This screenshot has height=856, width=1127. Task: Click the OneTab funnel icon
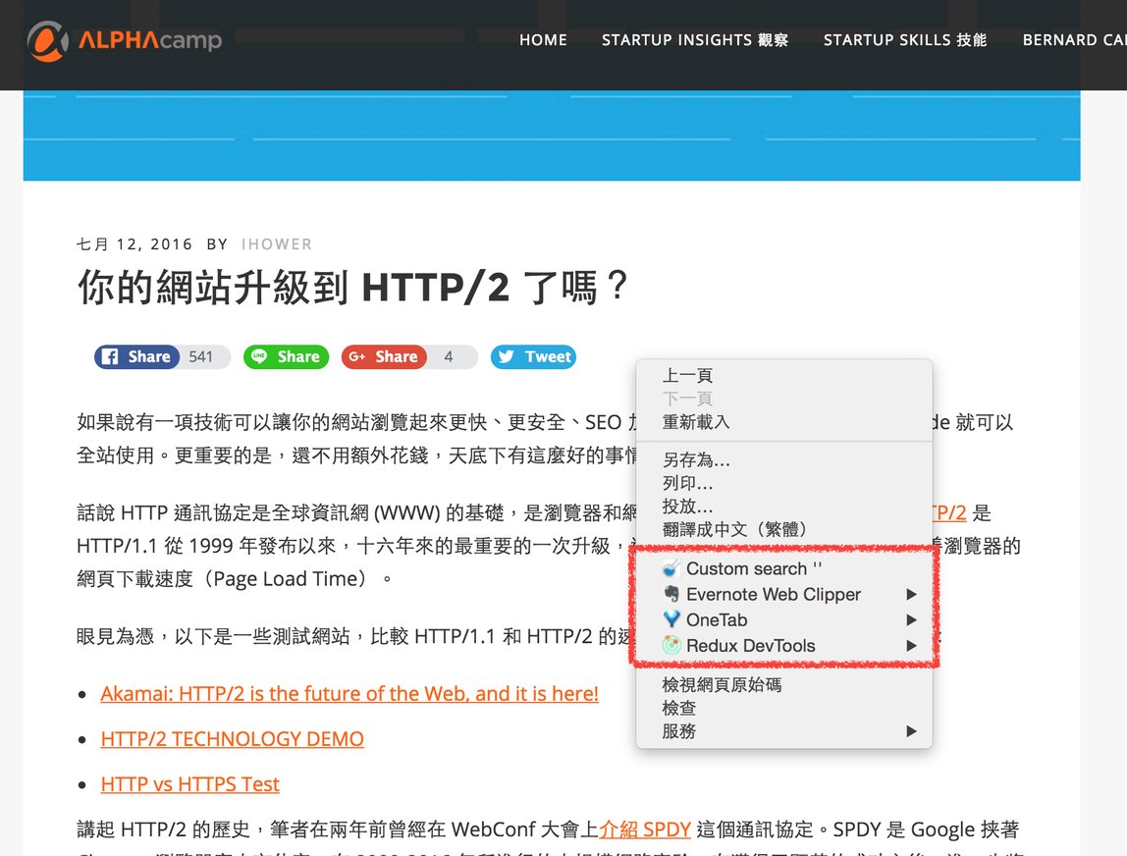(671, 620)
